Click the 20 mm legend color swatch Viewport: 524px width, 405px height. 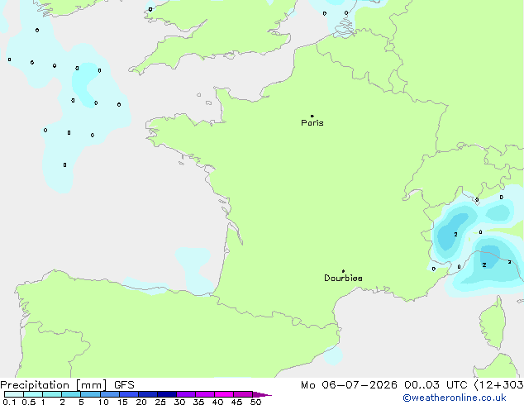click(x=148, y=394)
